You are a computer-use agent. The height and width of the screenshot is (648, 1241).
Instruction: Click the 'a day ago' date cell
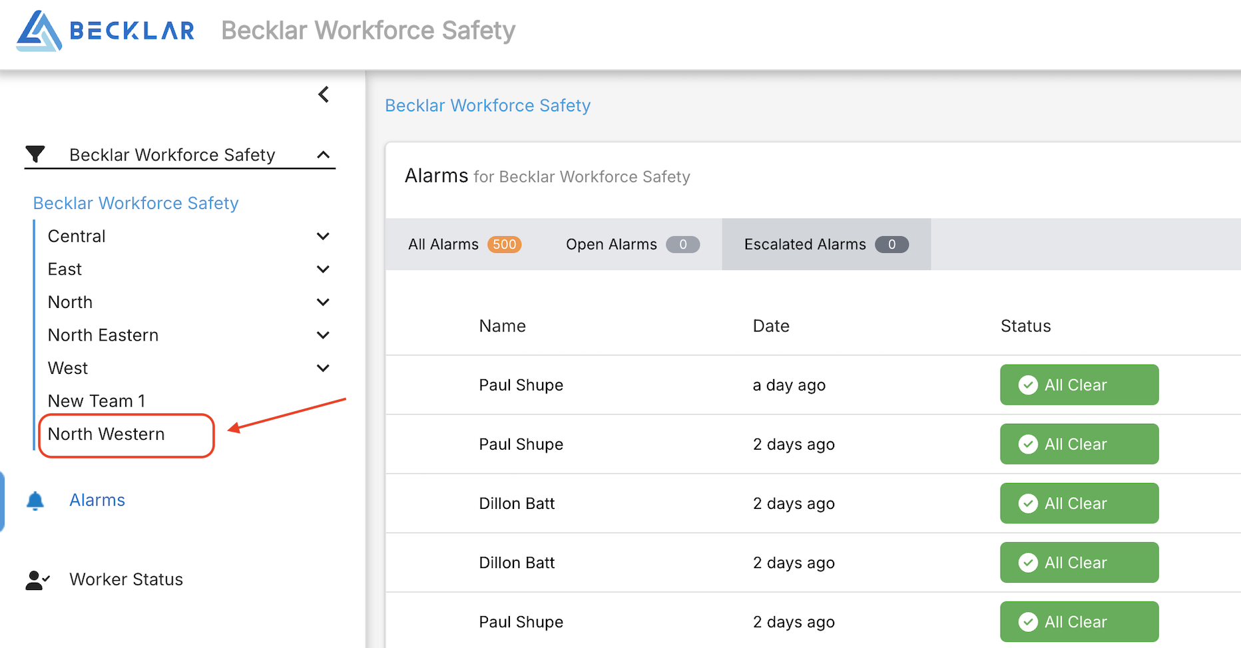click(789, 385)
